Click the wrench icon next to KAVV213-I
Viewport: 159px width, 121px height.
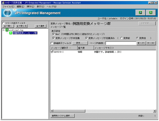52,52
